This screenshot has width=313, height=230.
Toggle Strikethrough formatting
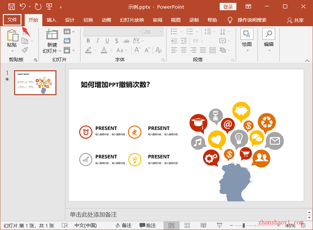(x=127, y=41)
